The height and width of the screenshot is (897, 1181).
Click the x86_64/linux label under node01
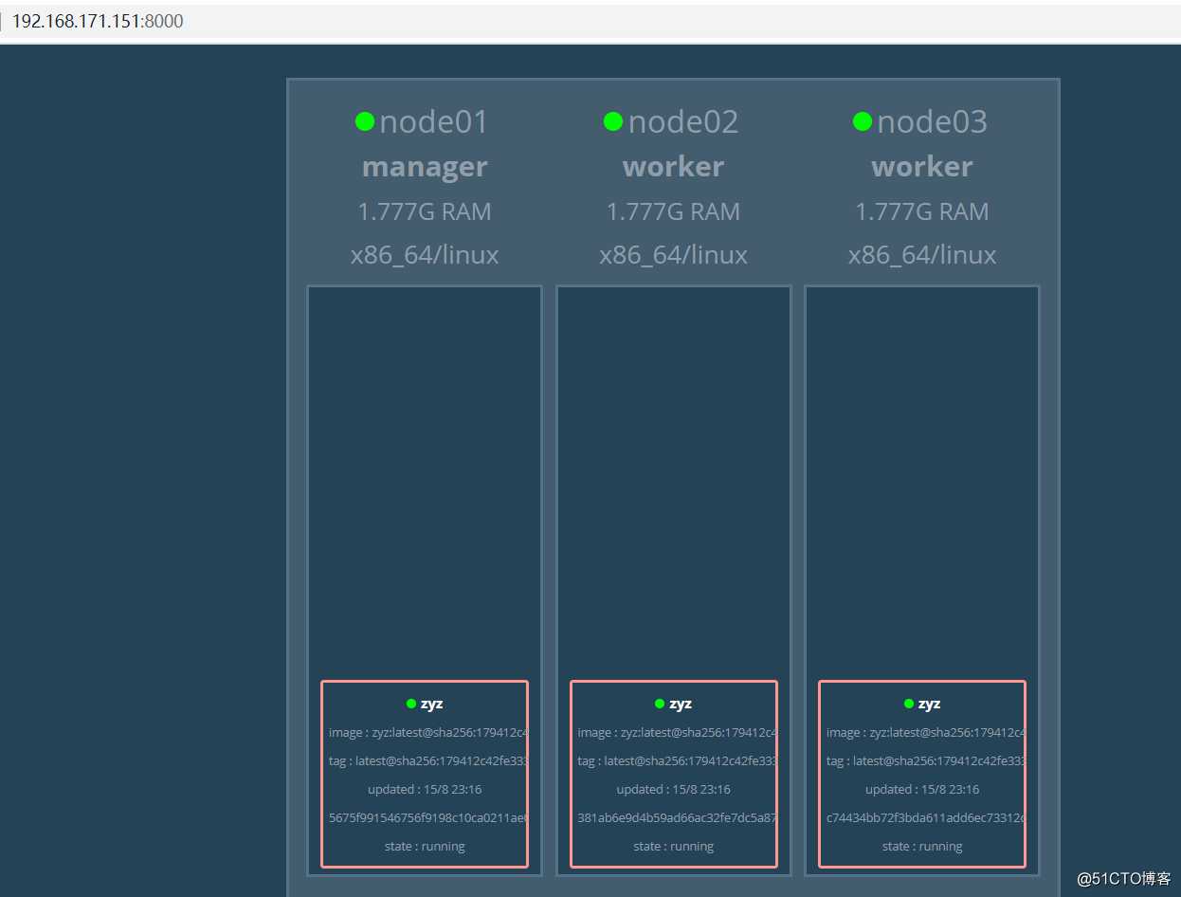[425, 255]
